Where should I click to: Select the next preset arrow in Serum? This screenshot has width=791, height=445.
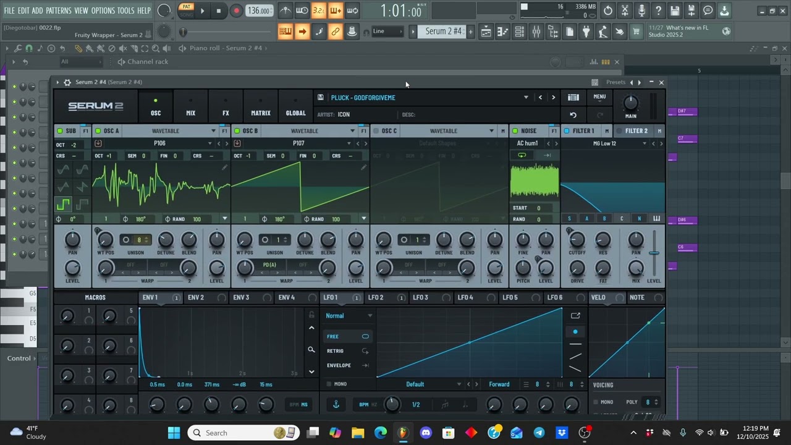coord(553,97)
